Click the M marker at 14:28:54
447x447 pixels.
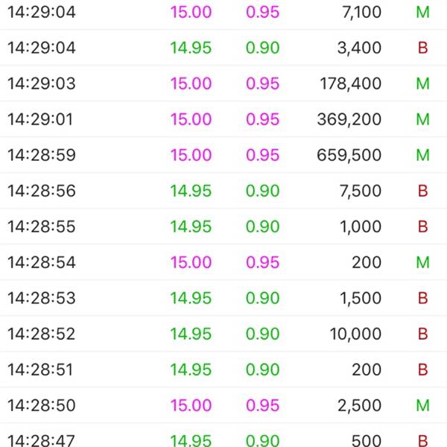(422, 262)
